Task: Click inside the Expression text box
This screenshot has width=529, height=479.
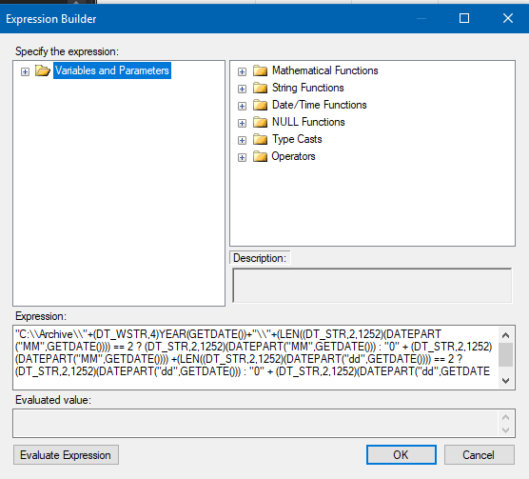Action: coord(256,357)
